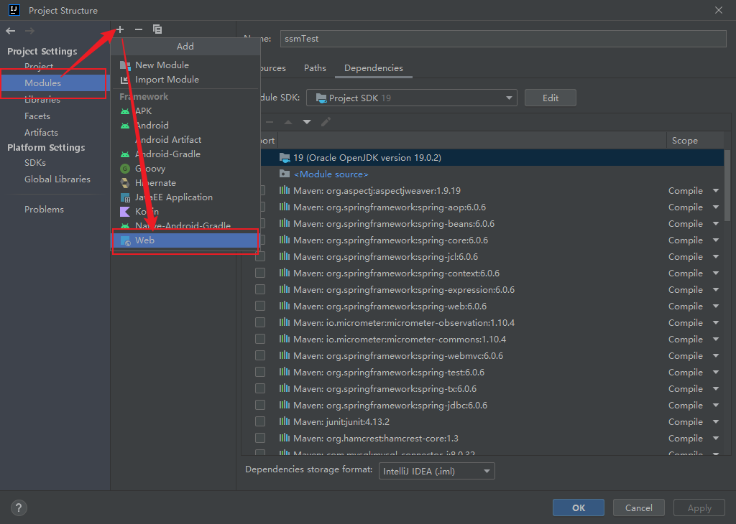Click the minus Remove module icon
This screenshot has width=736, height=524.
click(x=139, y=29)
